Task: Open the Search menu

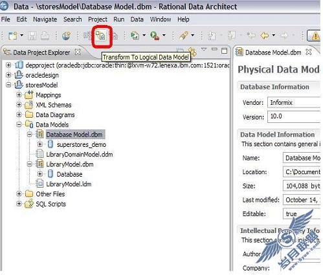Action: (72, 19)
